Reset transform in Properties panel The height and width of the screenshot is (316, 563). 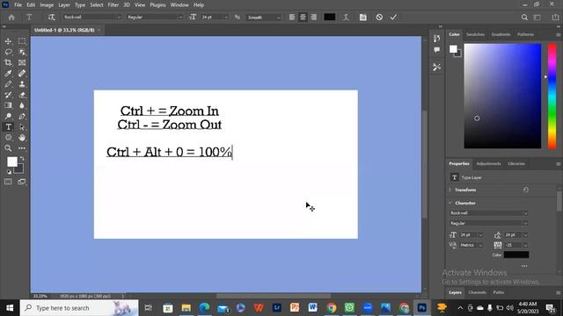(526, 190)
